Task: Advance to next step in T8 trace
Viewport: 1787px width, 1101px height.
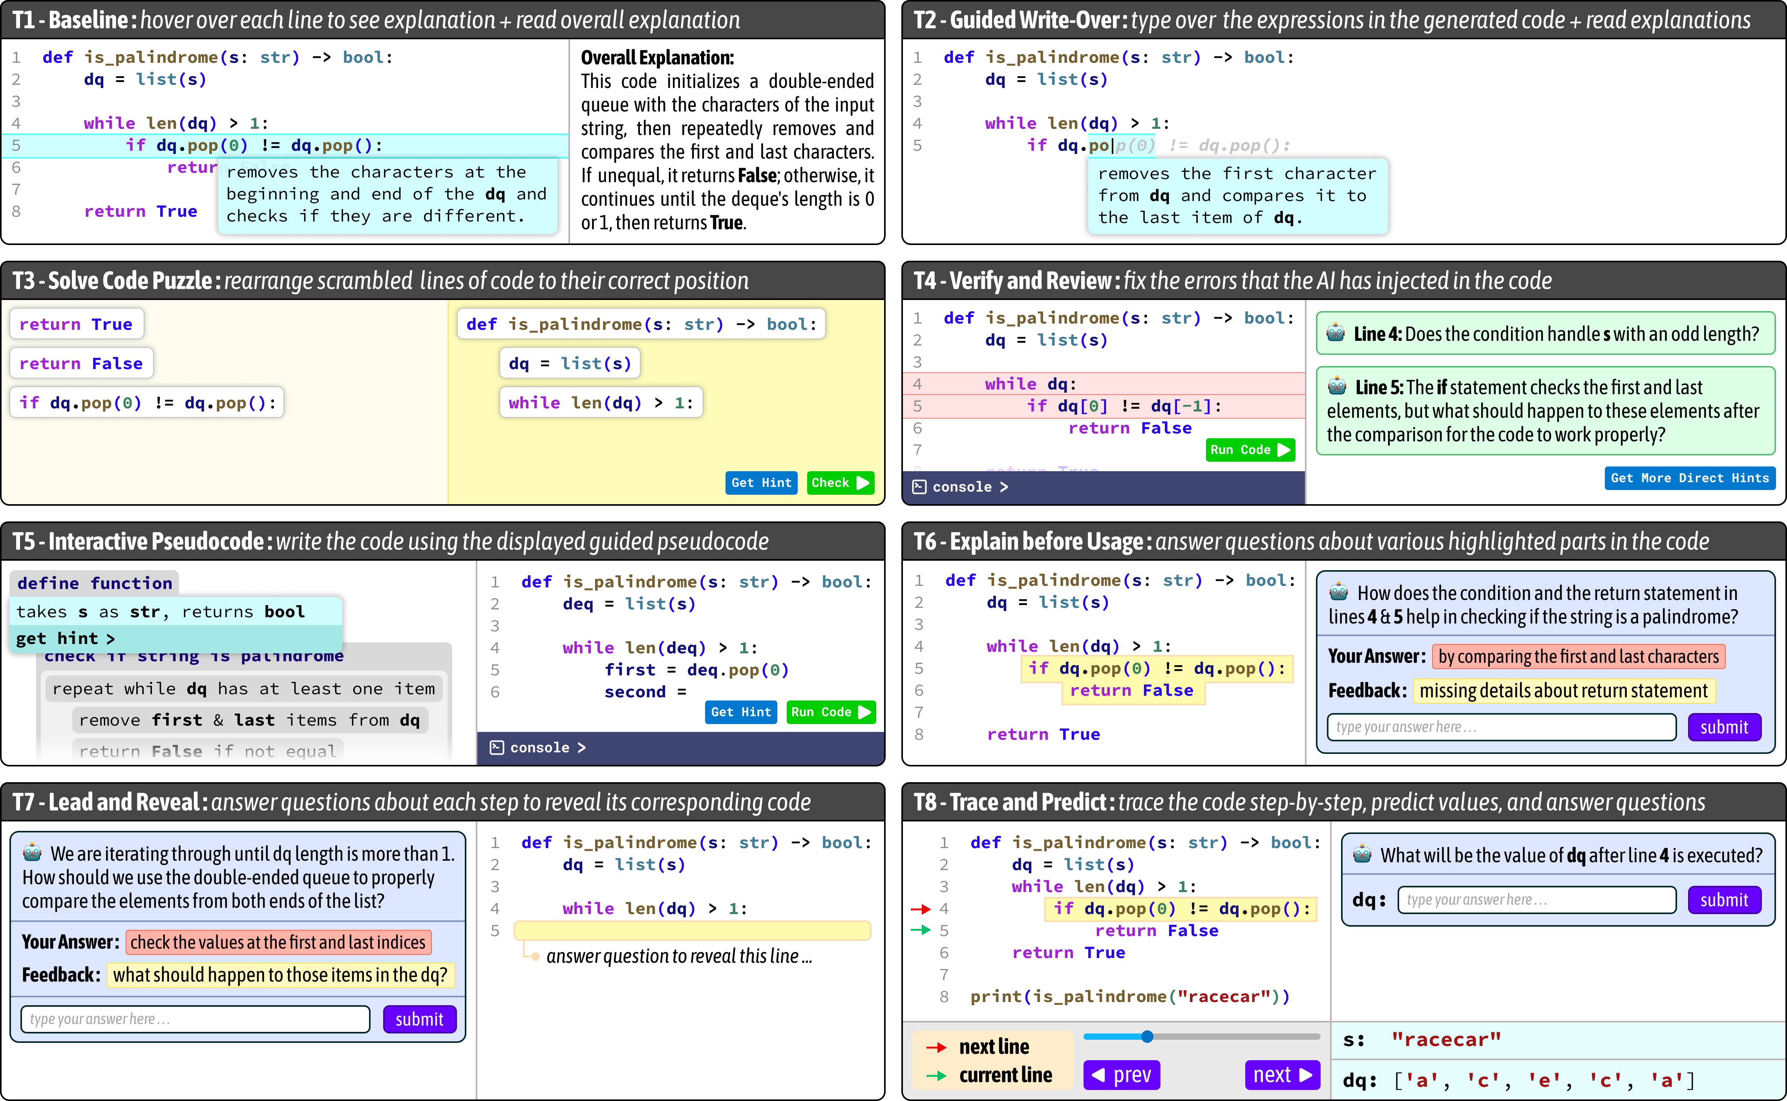Action: pyautogui.click(x=1283, y=1074)
